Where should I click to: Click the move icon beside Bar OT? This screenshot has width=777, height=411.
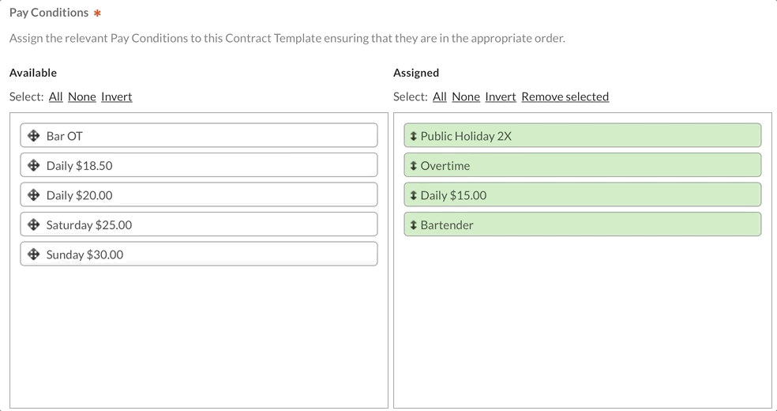(34, 136)
